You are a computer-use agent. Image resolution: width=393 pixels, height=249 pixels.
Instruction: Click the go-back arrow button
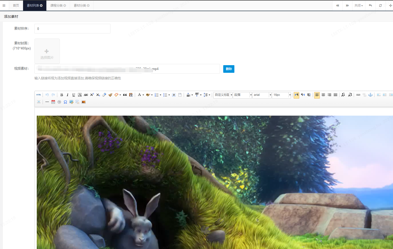pyautogui.click(x=370, y=6)
